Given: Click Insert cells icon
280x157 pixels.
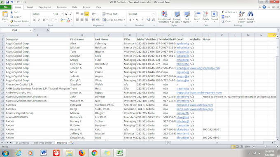Looking at the screenshot, I should pyautogui.click(x=197, y=14).
